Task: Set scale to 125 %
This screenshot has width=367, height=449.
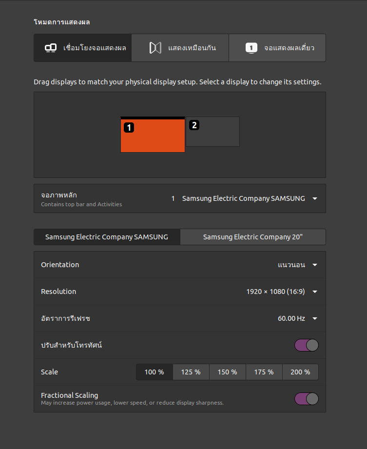Action: [x=191, y=372]
